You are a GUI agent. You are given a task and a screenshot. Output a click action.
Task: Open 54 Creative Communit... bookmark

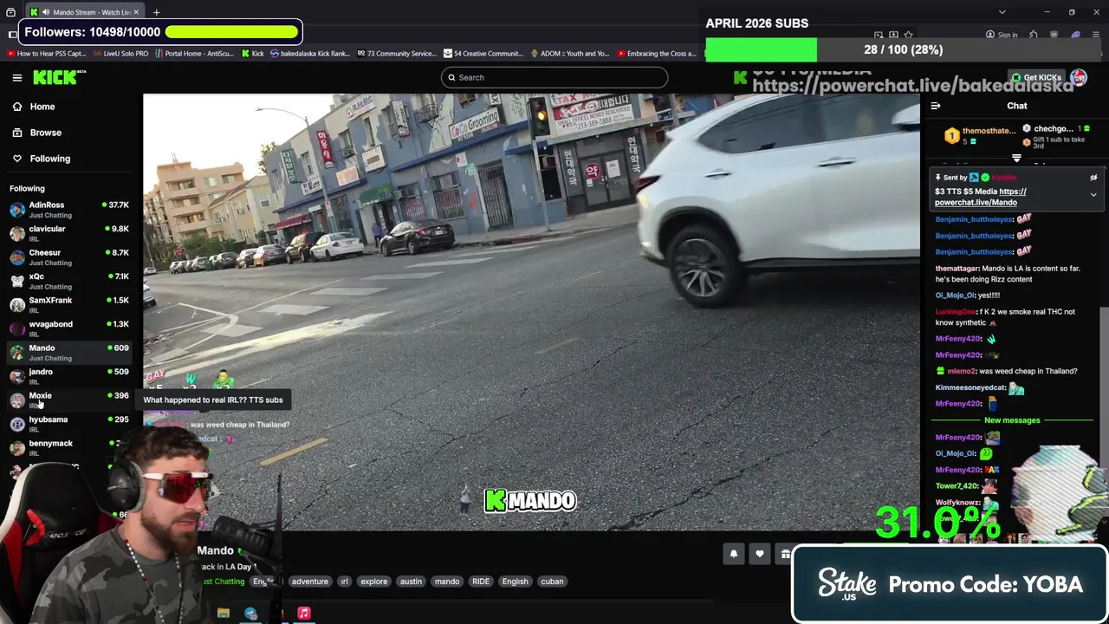(483, 54)
